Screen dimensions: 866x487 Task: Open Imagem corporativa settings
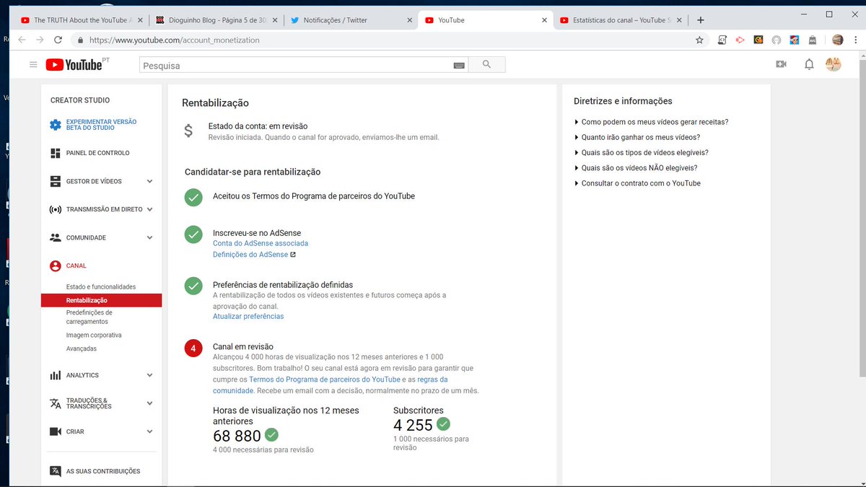point(94,335)
